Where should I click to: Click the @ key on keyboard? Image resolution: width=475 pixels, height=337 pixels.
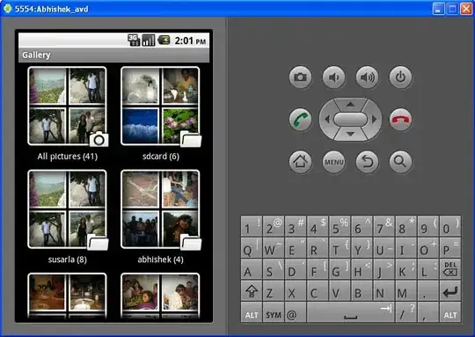tap(296, 312)
